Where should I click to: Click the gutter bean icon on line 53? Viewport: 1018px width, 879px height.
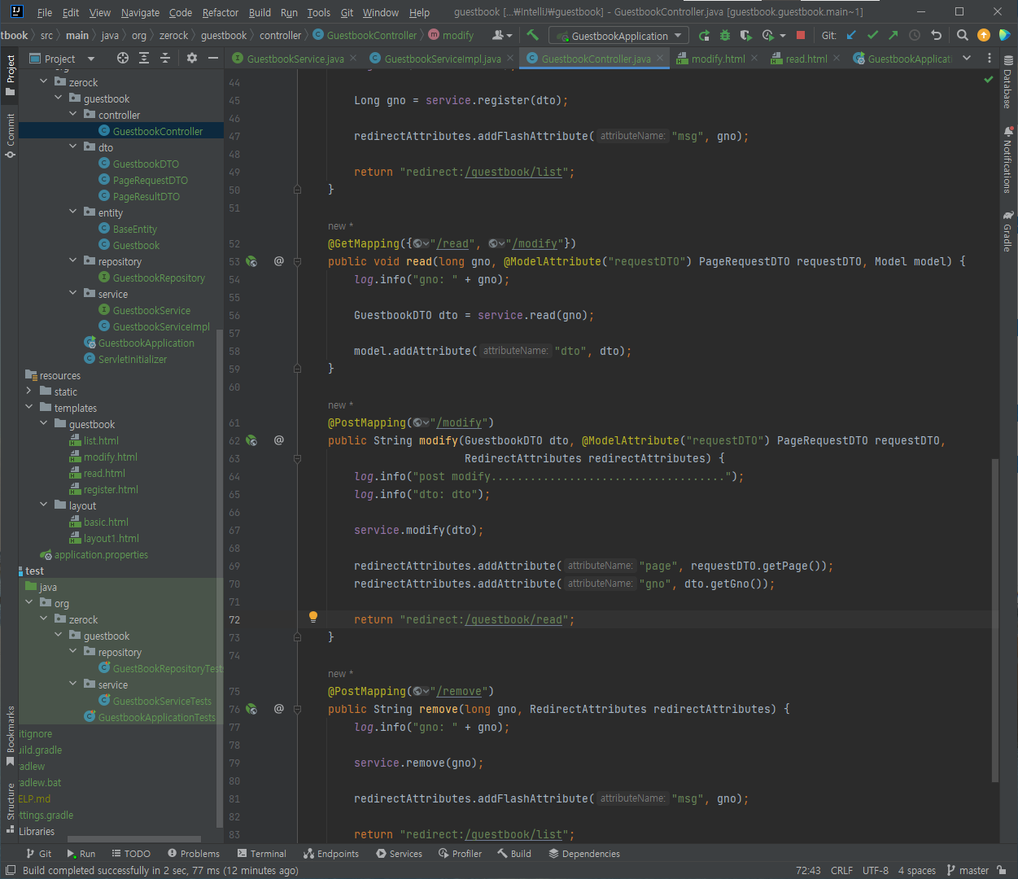[x=251, y=261]
